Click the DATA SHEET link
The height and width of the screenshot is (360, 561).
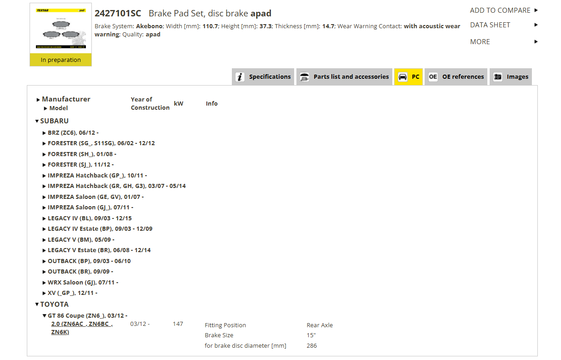[490, 25]
